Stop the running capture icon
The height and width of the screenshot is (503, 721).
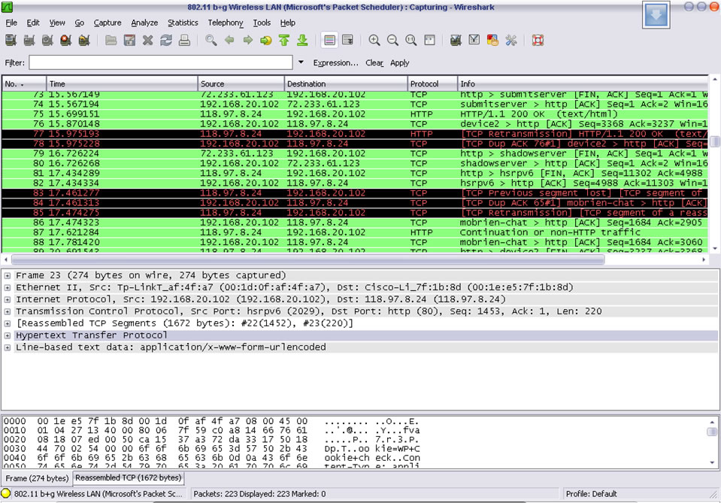[x=65, y=41]
